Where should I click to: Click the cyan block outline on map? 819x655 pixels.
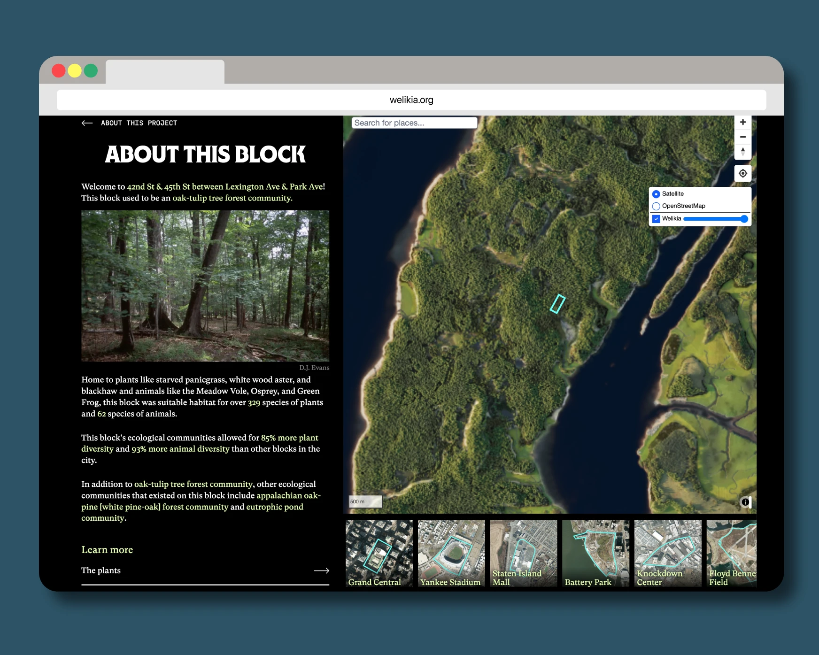[557, 304]
